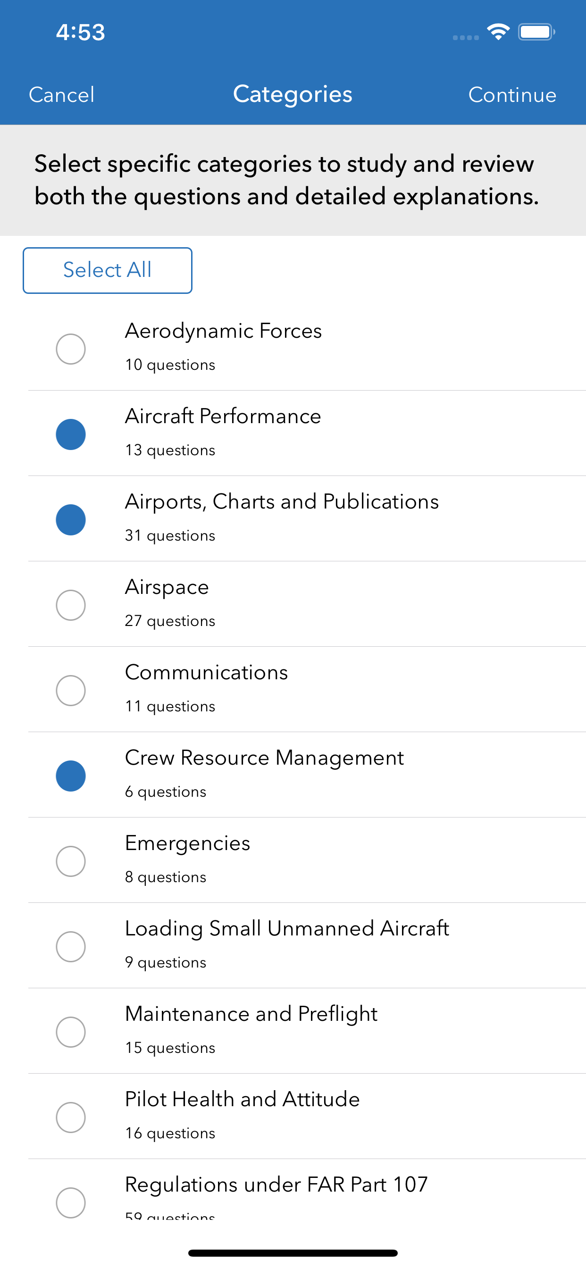
Task: Tap Continue in the navigation bar
Action: 512,94
